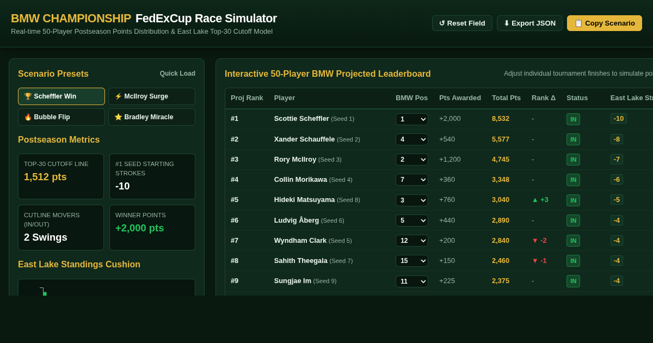653x343 pixels.
Task: Click the -10 strokes badge for Scheffler
Action: (619, 119)
